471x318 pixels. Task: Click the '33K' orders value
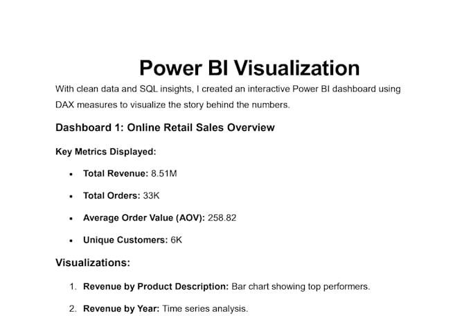point(151,195)
